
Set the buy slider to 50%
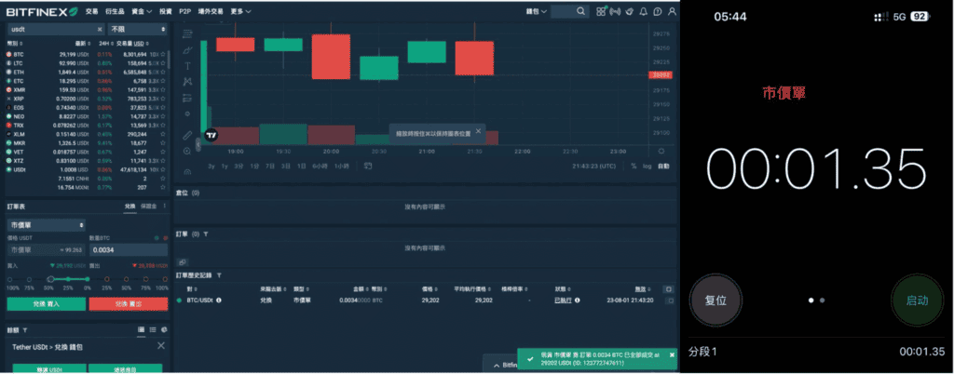coord(48,279)
